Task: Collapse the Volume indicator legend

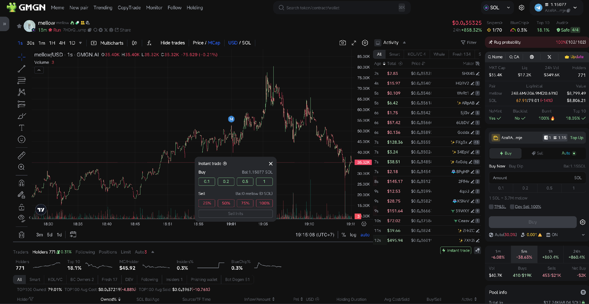Action: [x=39, y=70]
